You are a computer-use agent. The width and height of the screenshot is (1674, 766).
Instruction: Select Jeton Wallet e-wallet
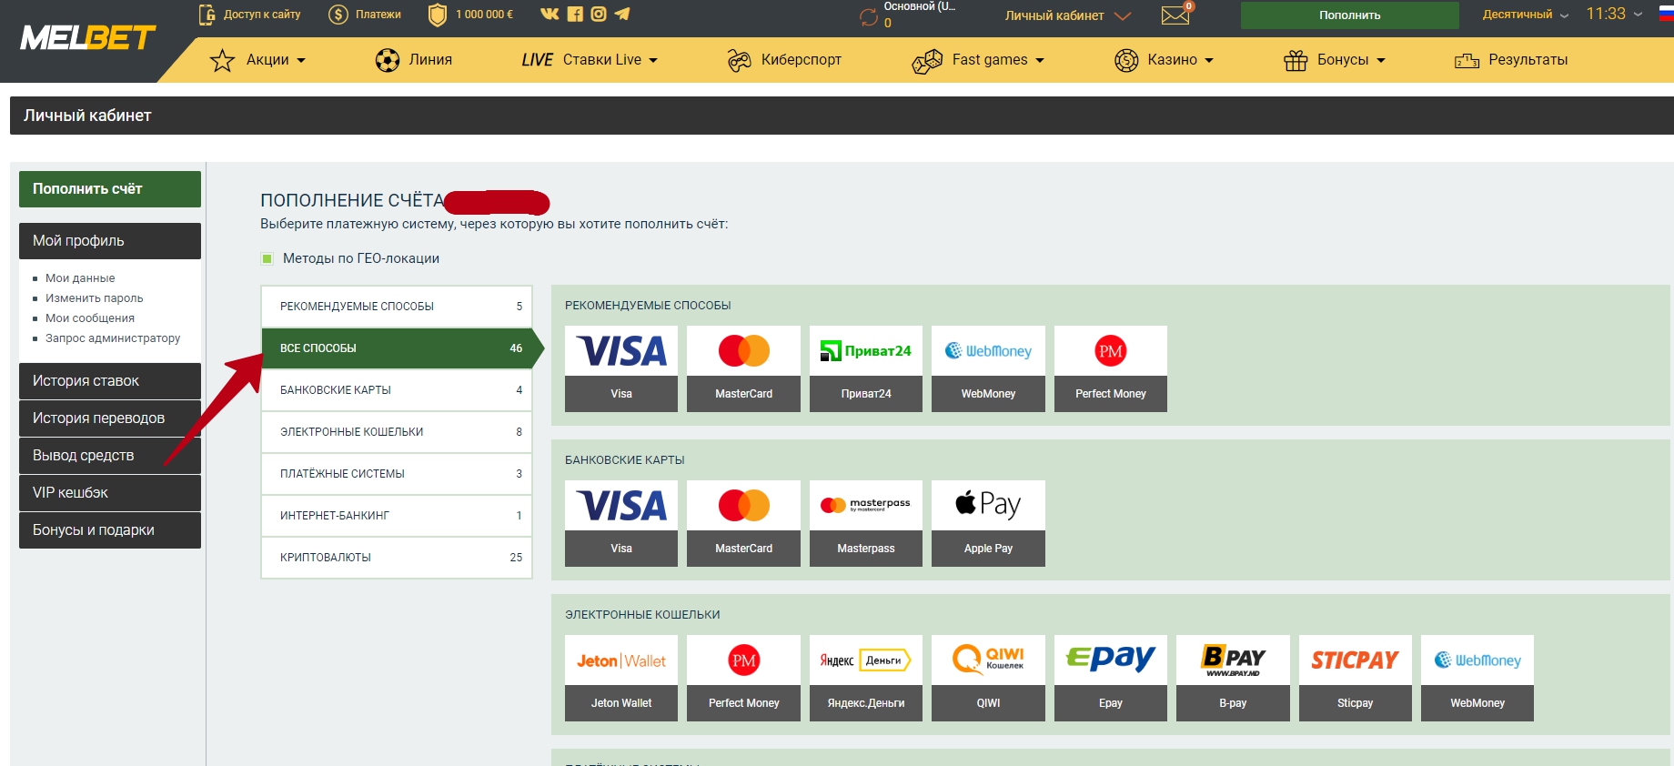click(x=621, y=678)
